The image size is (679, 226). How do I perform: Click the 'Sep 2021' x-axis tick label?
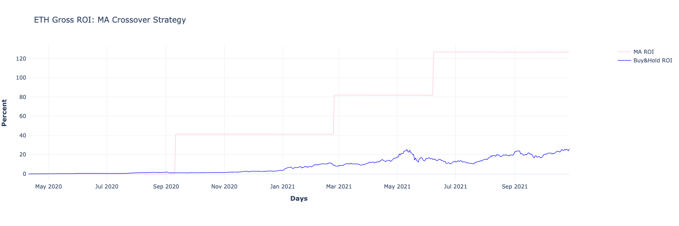[515, 186]
